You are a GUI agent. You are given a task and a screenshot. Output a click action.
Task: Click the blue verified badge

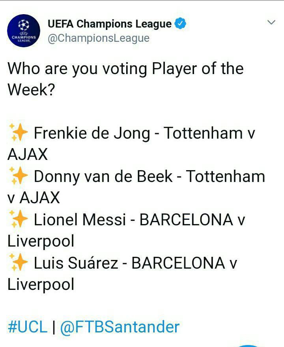point(180,24)
